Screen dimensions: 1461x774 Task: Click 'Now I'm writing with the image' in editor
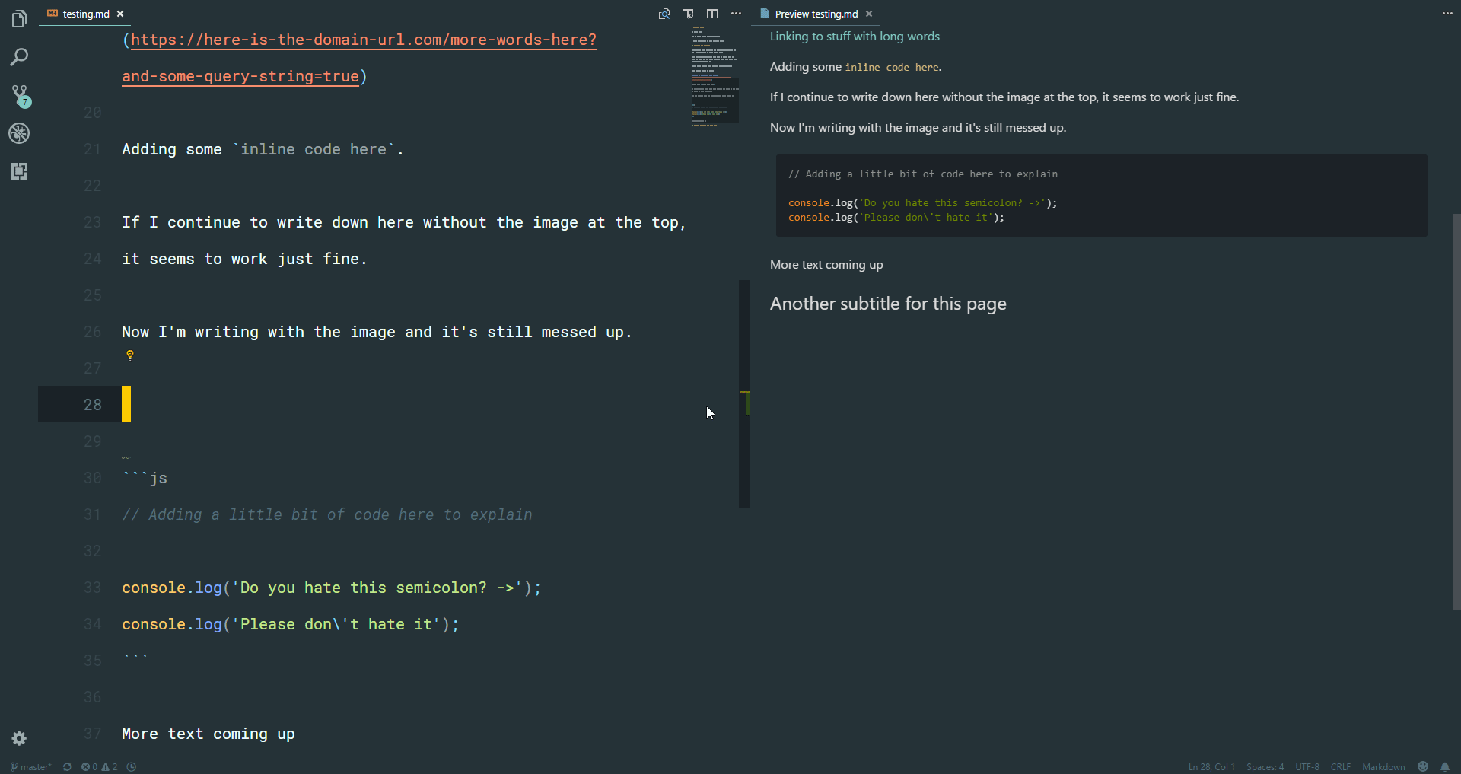377,332
